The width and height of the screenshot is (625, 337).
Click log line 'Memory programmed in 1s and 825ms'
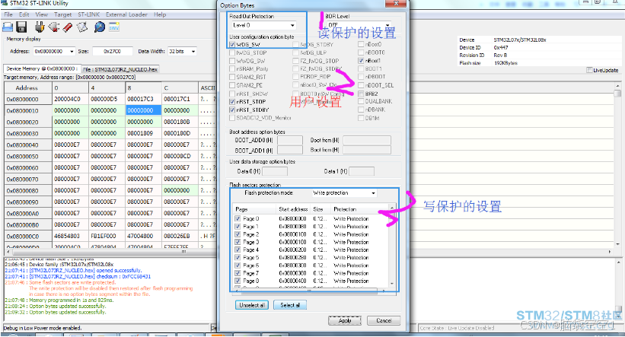(59, 300)
